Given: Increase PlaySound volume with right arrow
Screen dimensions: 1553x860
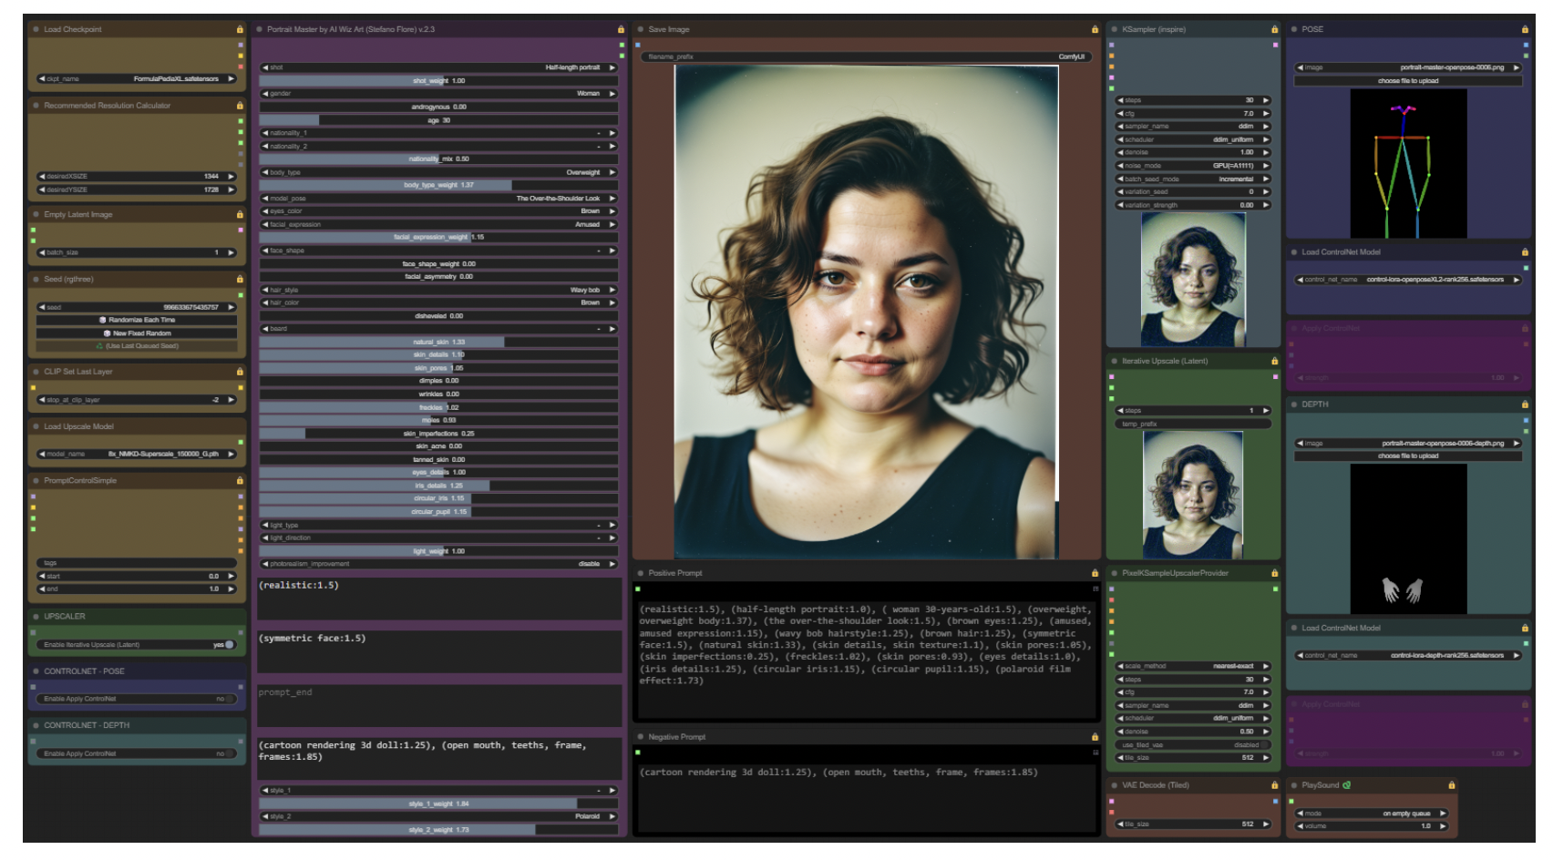Looking at the screenshot, I should pos(1443,826).
